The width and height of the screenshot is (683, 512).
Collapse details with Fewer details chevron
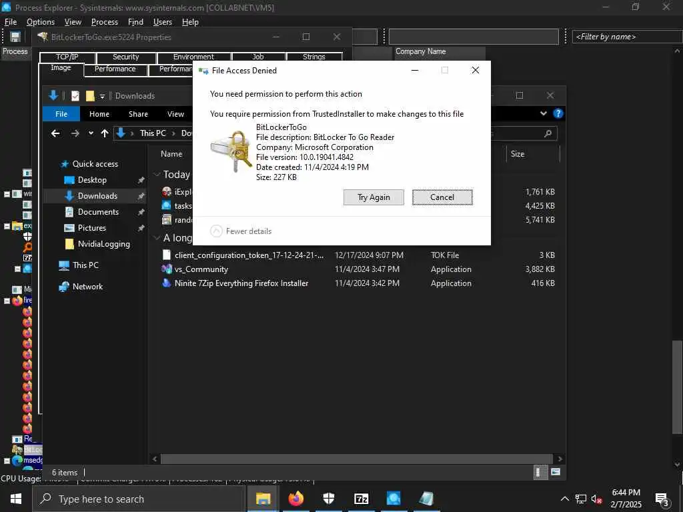[x=217, y=231]
